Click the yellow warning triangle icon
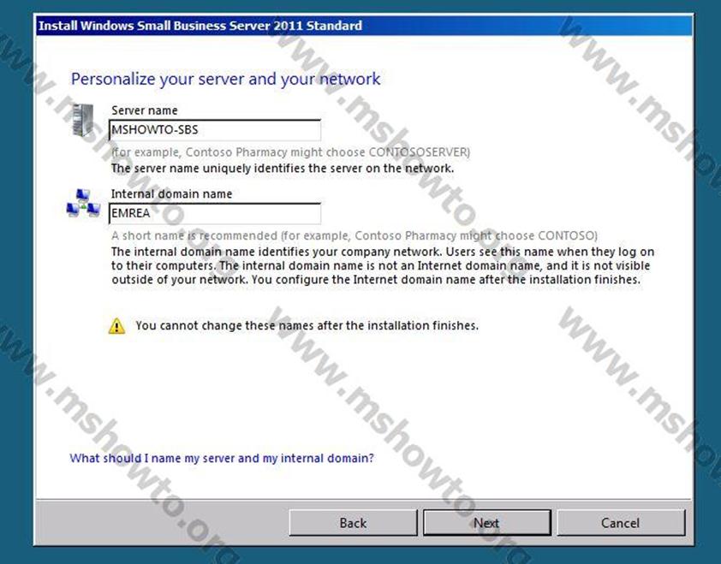This screenshot has height=564, width=721. [x=116, y=326]
